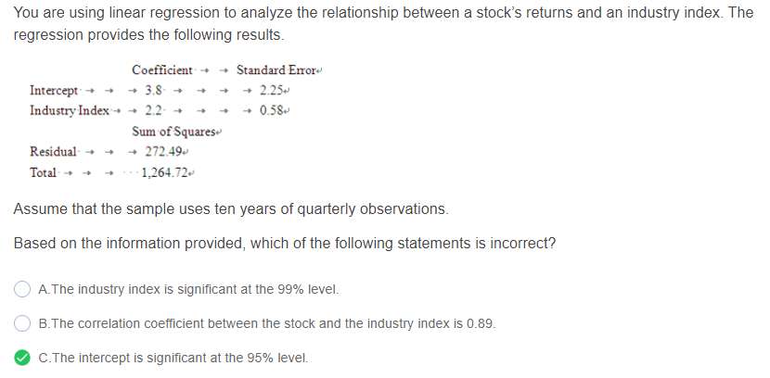The height and width of the screenshot is (378, 770).
Task: Click the industry index coefficient 2.2
Action: [x=154, y=110]
